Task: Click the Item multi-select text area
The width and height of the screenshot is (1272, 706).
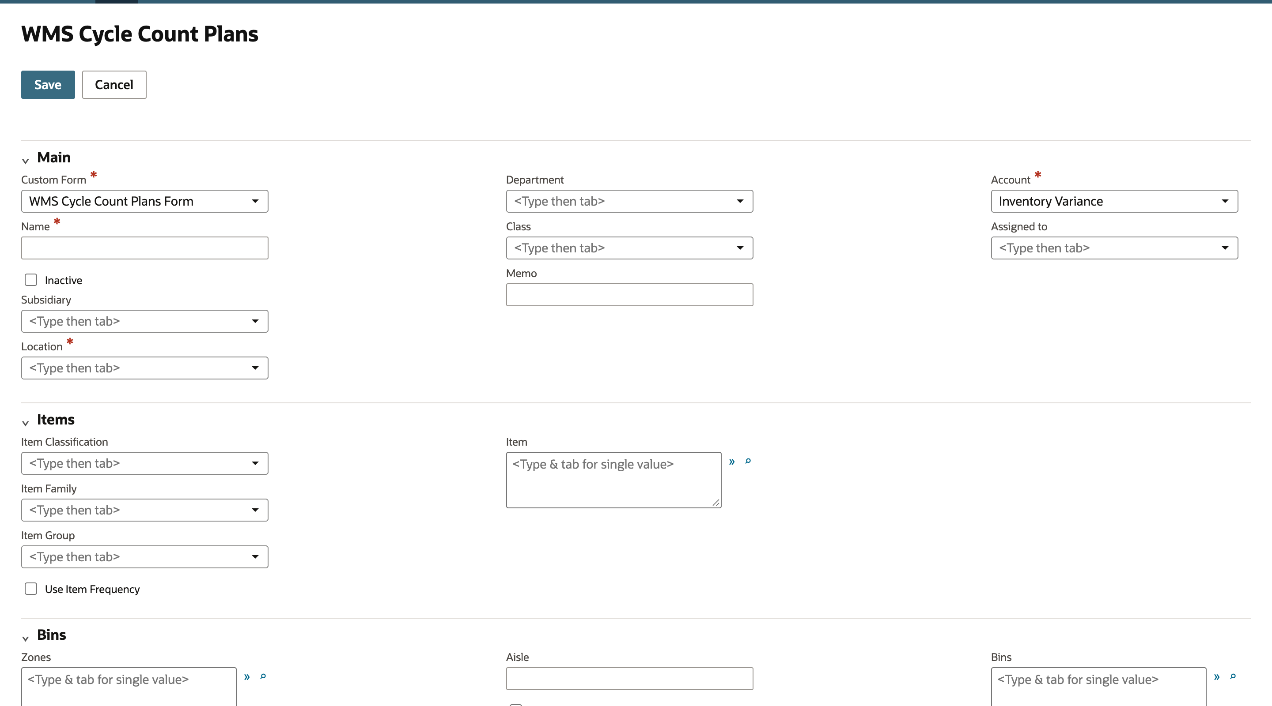Action: coord(614,480)
